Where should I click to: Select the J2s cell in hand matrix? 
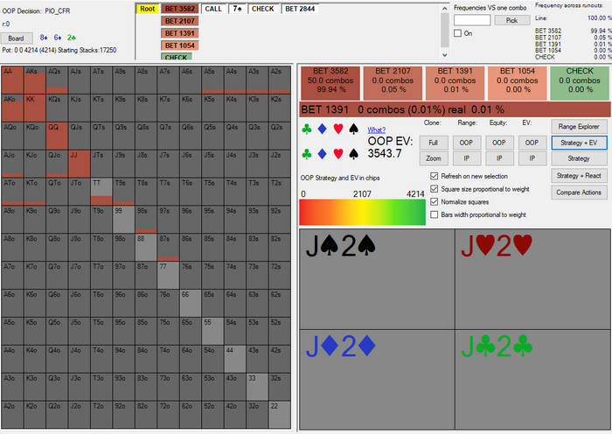point(280,164)
